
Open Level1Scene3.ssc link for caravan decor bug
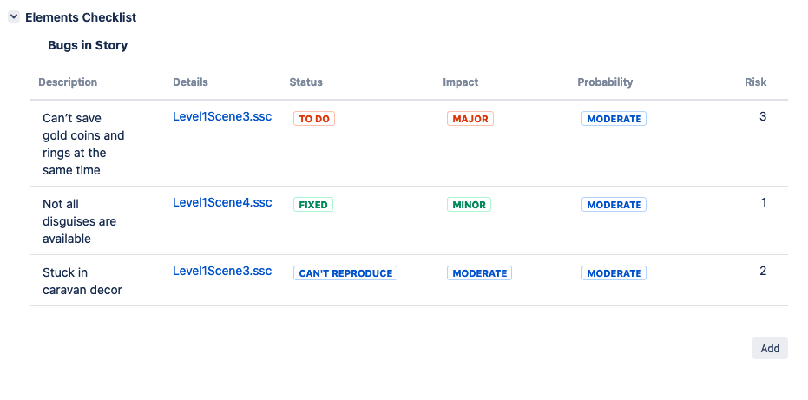pyautogui.click(x=222, y=271)
